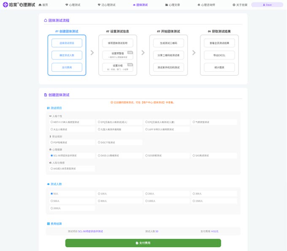Screen dimensions: 287x251
Task: Click 确定测试人数 step button
Action: [x=67, y=55]
